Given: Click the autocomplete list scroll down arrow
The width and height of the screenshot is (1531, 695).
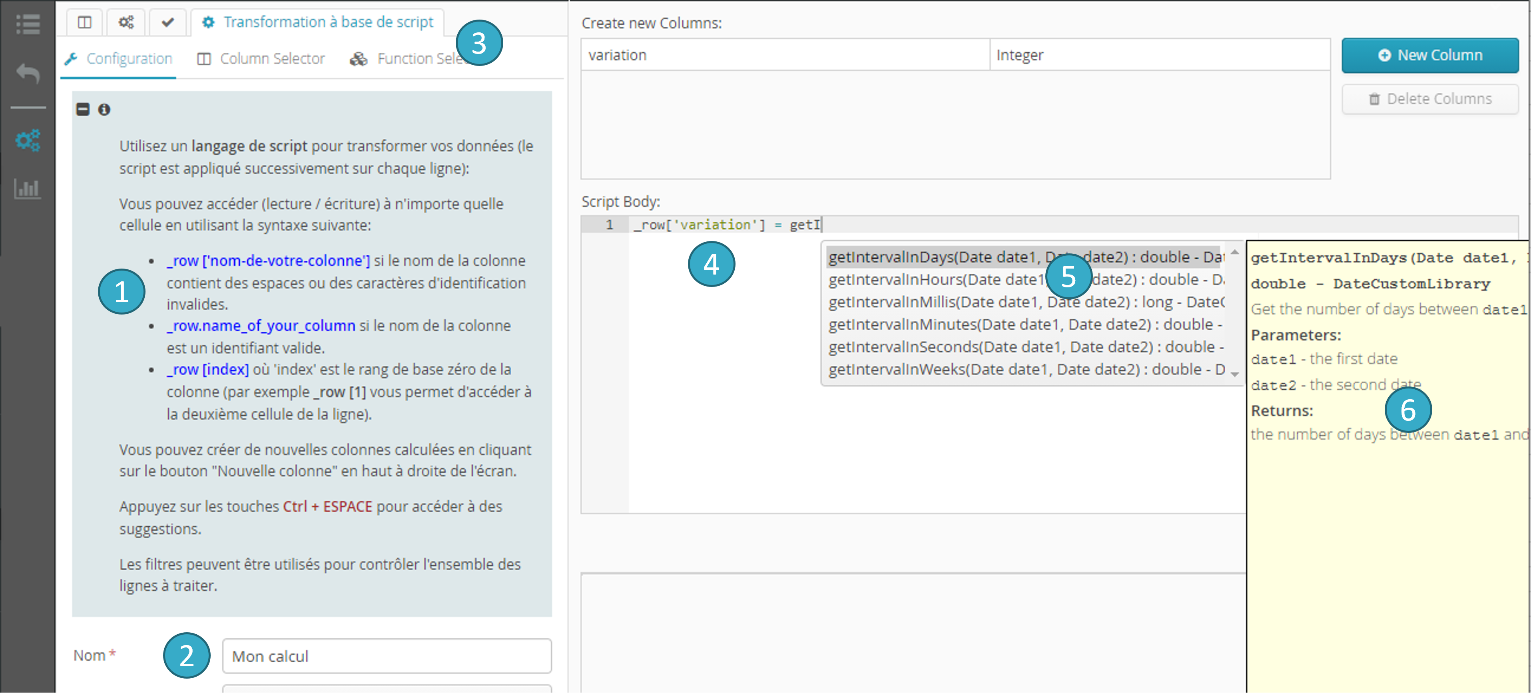Looking at the screenshot, I should point(1235,375).
